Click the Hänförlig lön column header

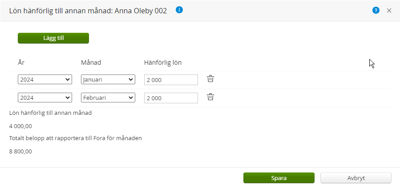point(163,63)
